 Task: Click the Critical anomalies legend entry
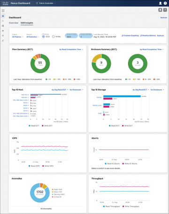click(57, 197)
